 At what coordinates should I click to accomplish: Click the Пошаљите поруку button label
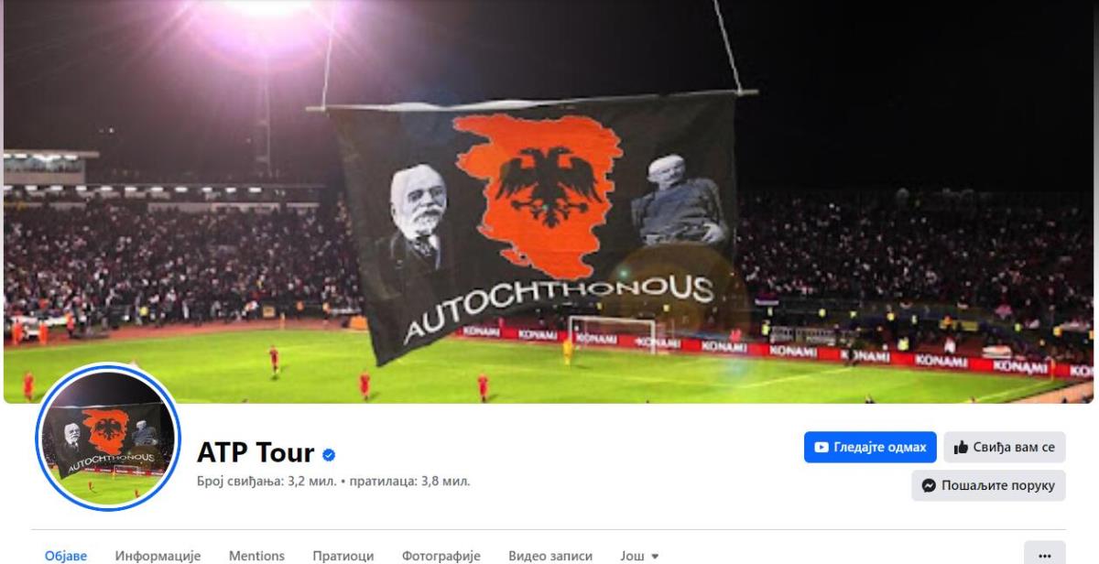(x=998, y=486)
